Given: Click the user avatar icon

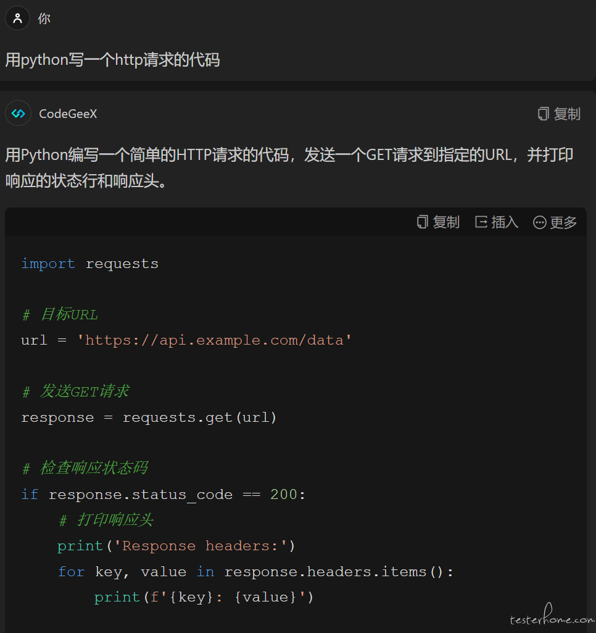Looking at the screenshot, I should pos(17,18).
